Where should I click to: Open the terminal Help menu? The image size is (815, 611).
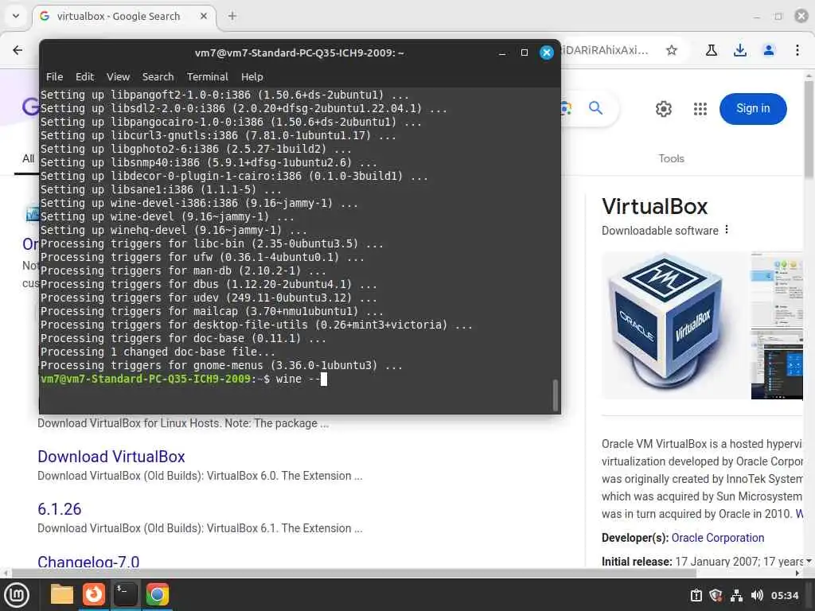click(x=252, y=77)
